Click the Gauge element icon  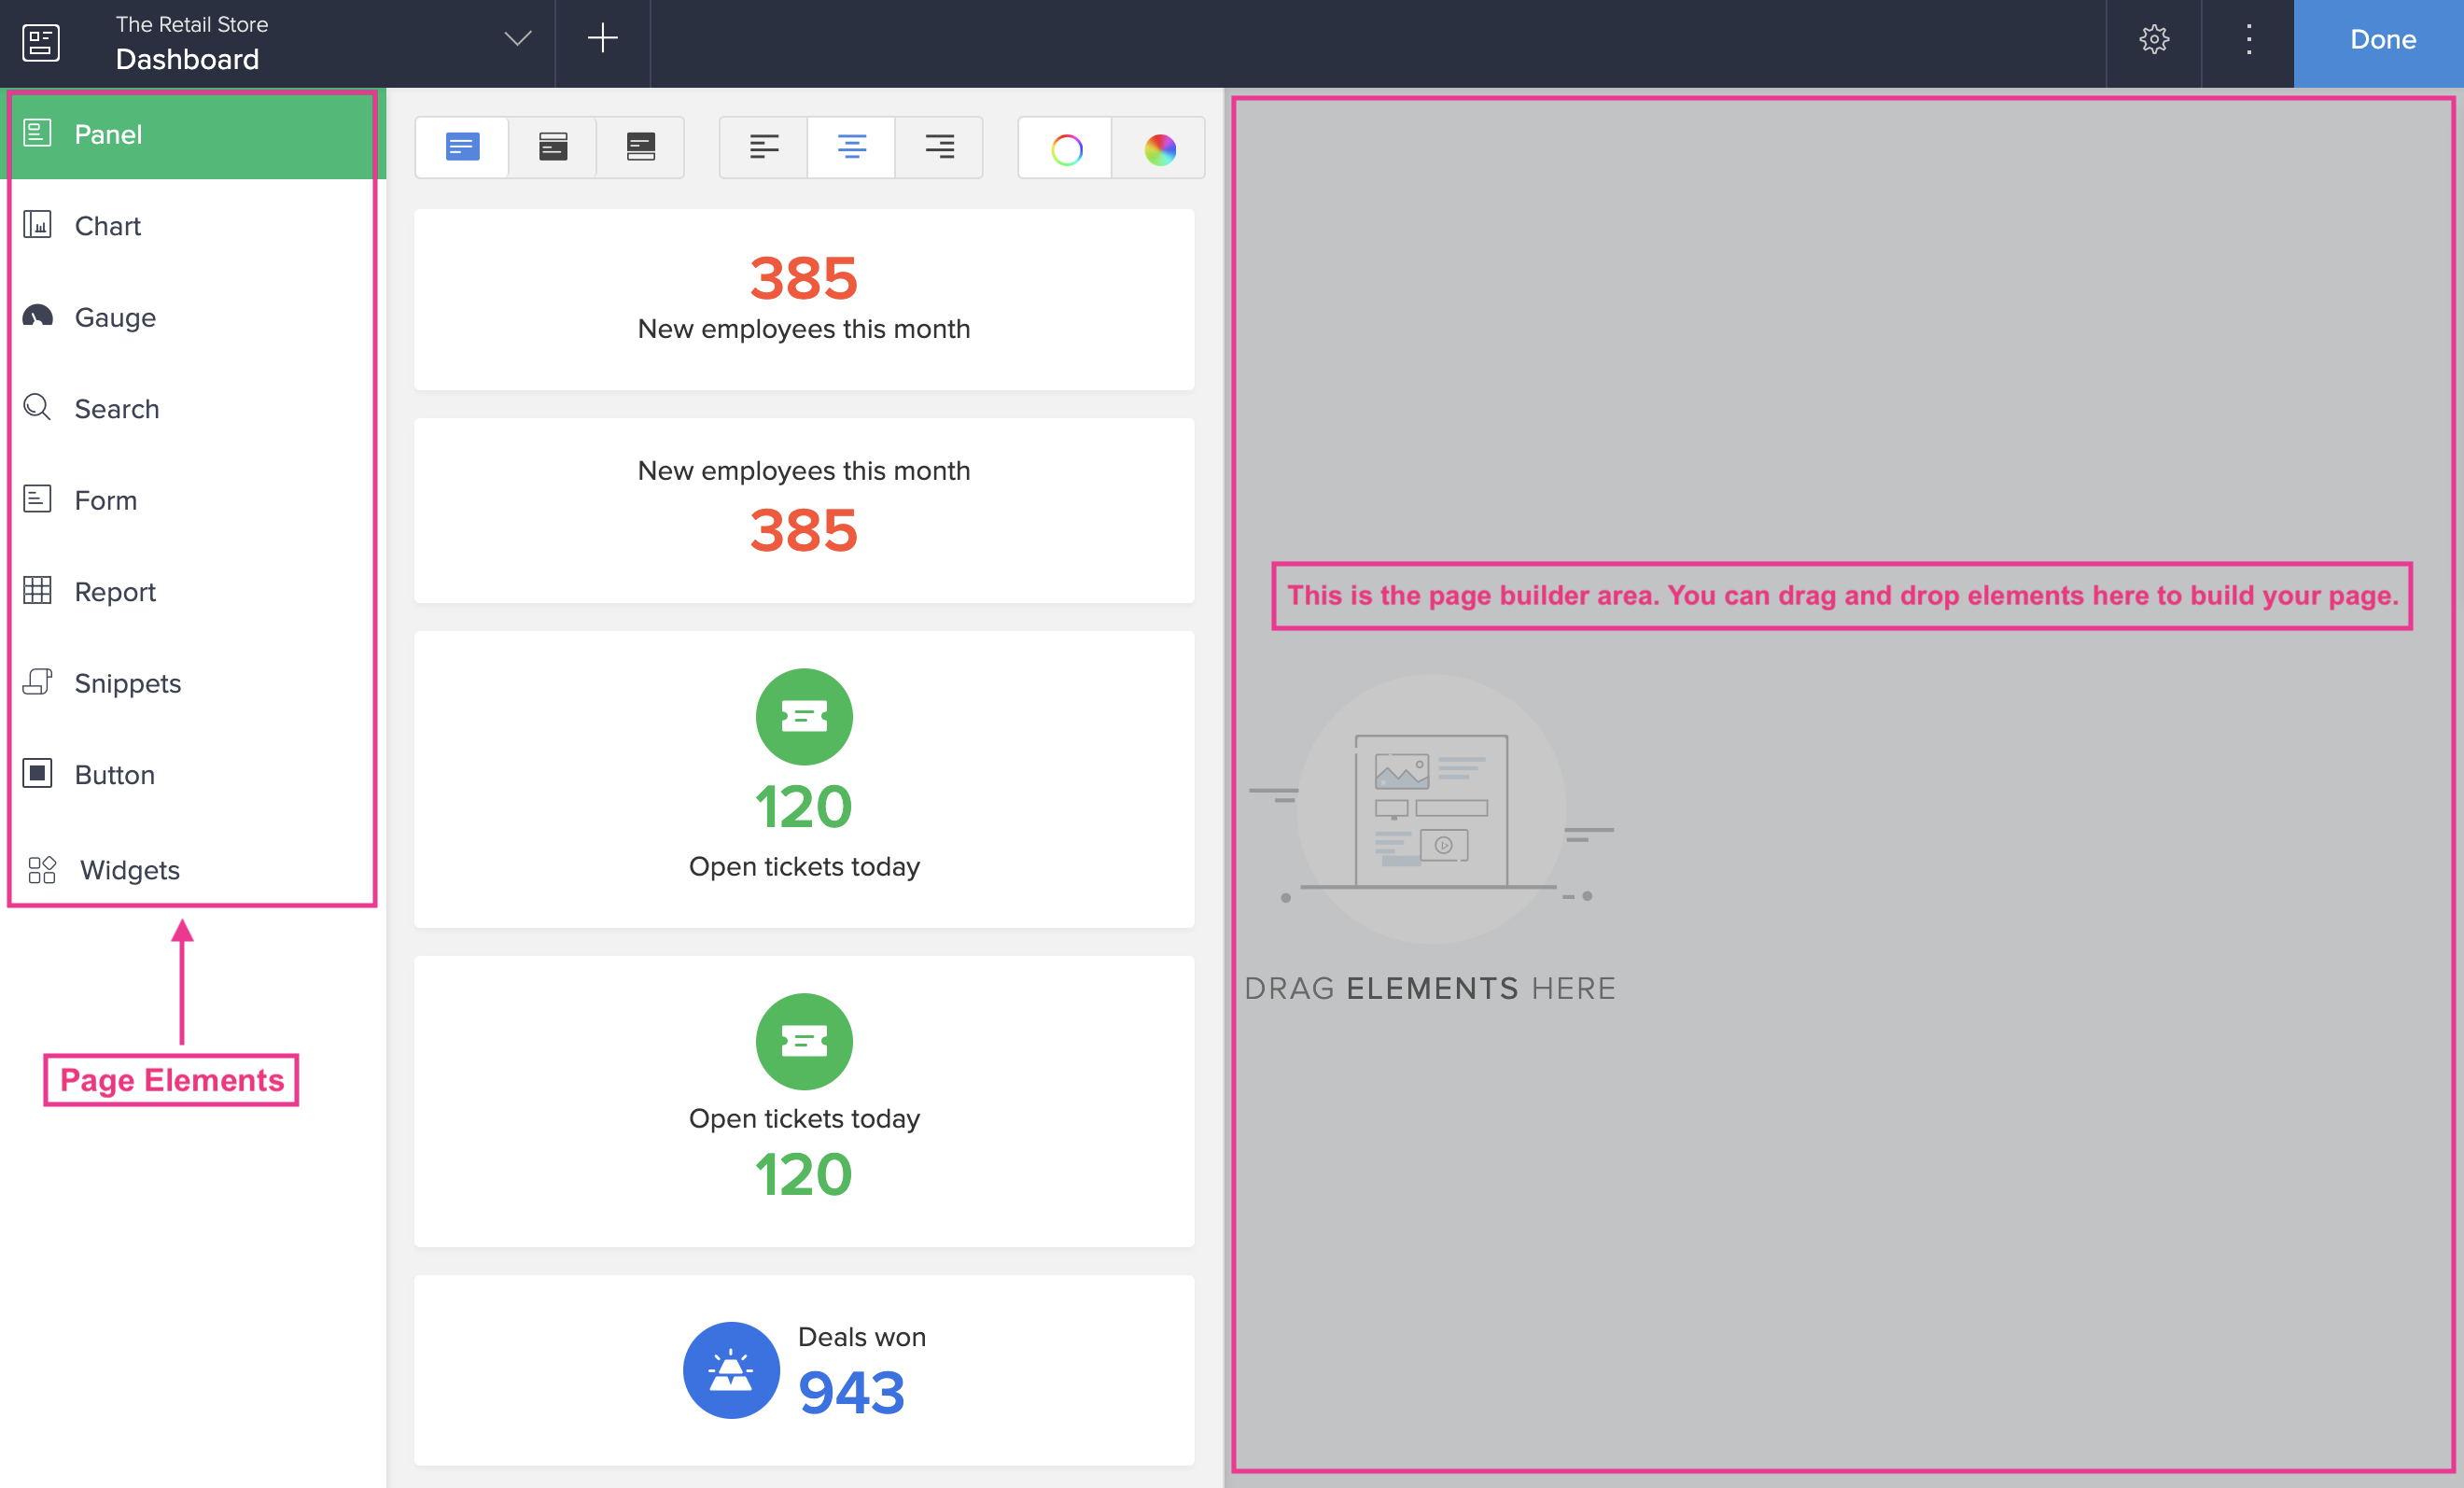[37, 317]
